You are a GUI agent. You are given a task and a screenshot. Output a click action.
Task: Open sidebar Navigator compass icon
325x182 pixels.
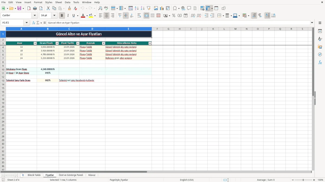point(320,54)
